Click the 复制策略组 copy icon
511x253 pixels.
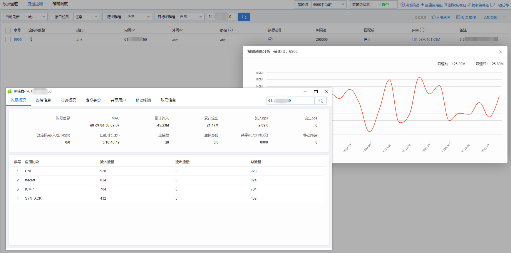pyautogui.click(x=469, y=5)
